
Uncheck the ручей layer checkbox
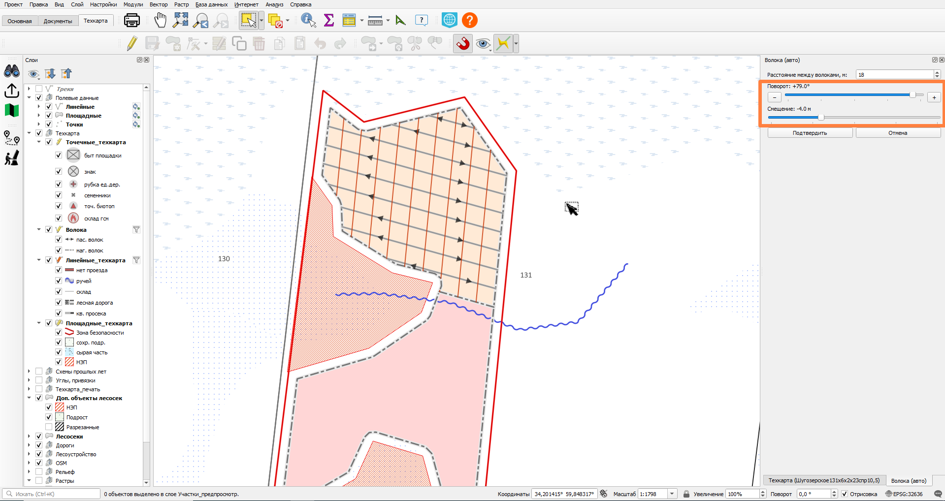pos(59,281)
